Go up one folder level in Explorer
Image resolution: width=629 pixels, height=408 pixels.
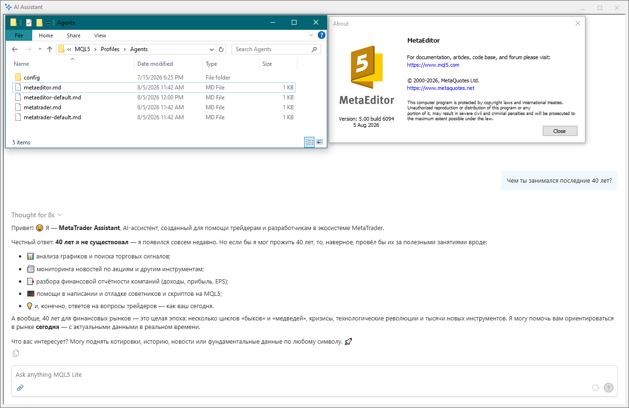click(50, 49)
